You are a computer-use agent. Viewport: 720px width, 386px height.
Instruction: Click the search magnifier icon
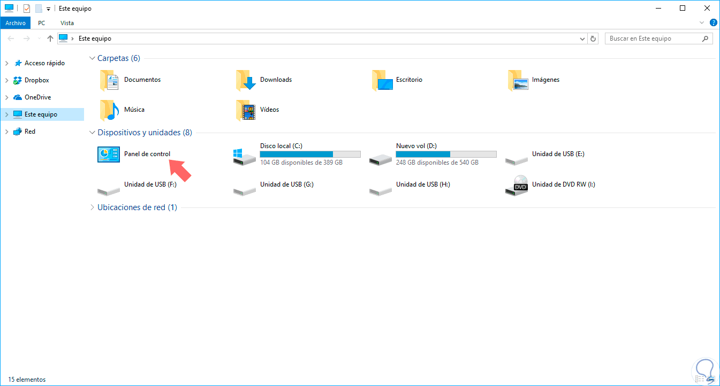(x=706, y=38)
